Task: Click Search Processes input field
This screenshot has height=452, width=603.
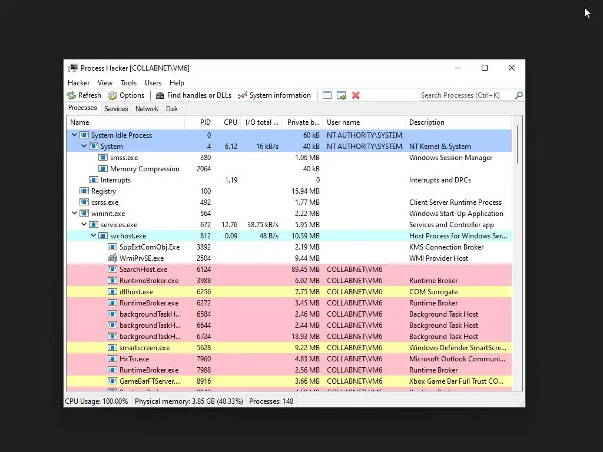Action: click(467, 95)
